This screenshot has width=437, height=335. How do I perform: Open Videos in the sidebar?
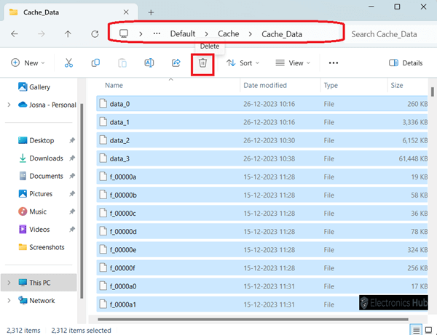(x=34, y=230)
